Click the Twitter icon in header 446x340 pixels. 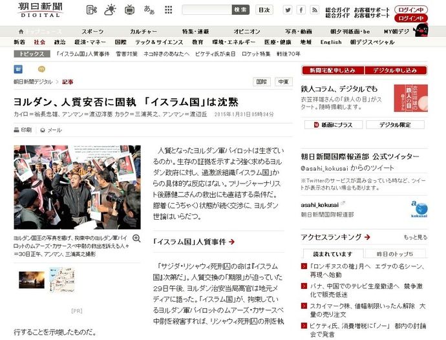[288, 10]
